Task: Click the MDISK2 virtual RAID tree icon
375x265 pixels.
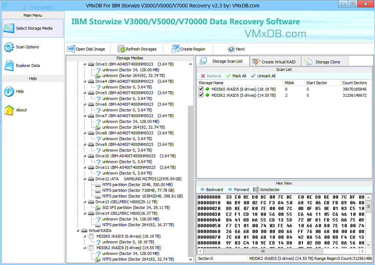Action: point(91,247)
